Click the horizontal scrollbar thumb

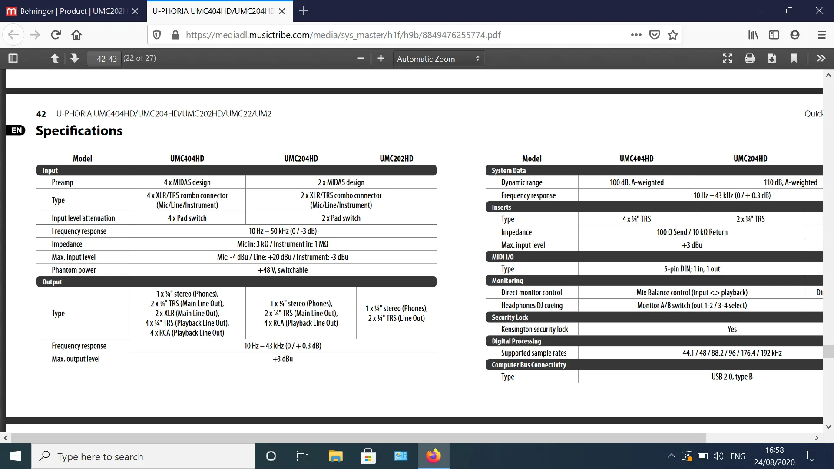point(358,438)
